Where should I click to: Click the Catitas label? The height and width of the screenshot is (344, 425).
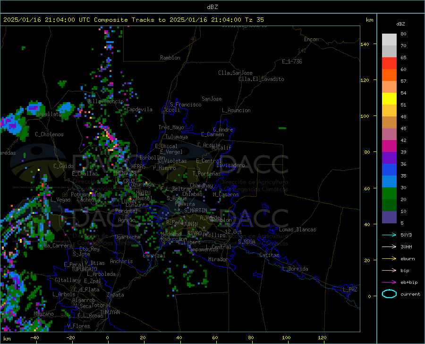coord(269,255)
